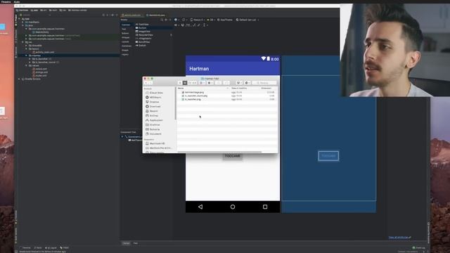Select ImageView in the palette list

coord(143,31)
